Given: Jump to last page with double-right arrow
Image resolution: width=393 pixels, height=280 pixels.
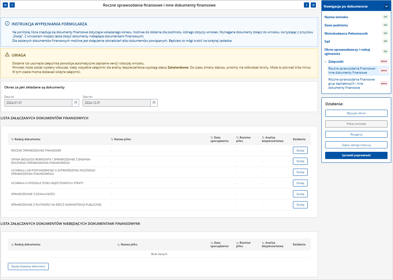Looking at the screenshot, I should pos(313,5).
